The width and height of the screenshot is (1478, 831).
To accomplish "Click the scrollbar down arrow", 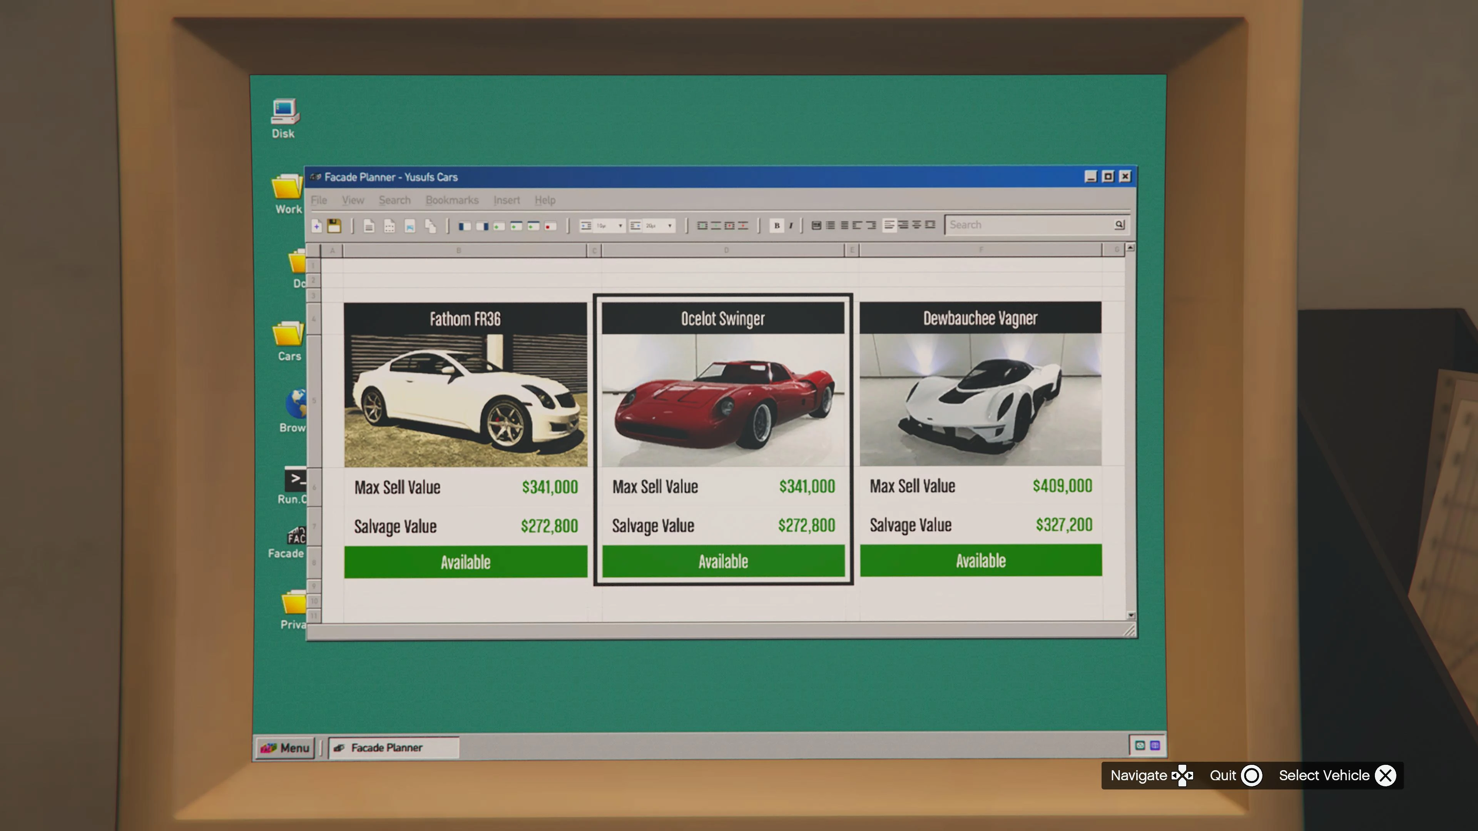I will (x=1131, y=616).
